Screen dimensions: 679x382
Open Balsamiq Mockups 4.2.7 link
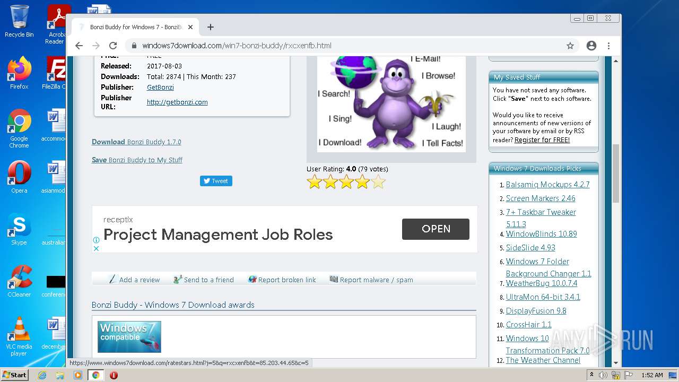547,185
